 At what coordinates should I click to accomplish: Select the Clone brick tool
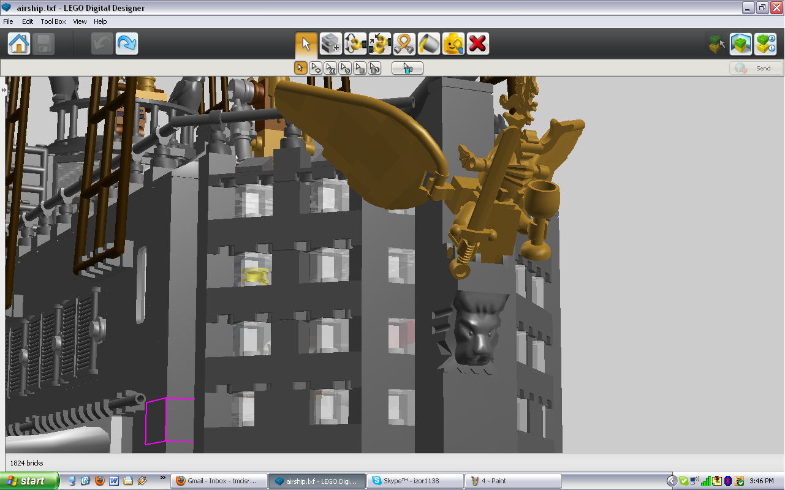pyautogui.click(x=331, y=44)
